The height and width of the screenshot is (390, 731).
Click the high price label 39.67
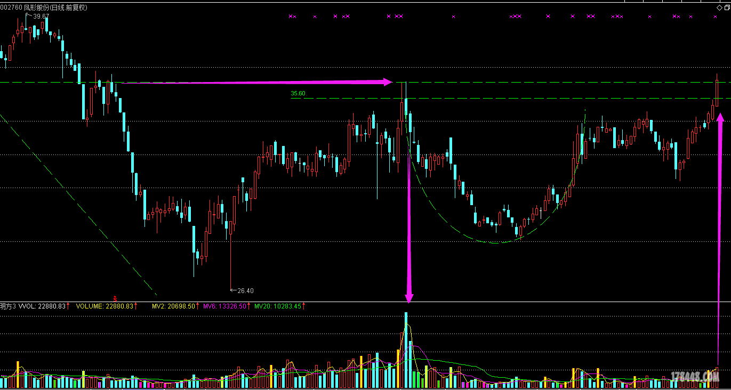pos(41,17)
